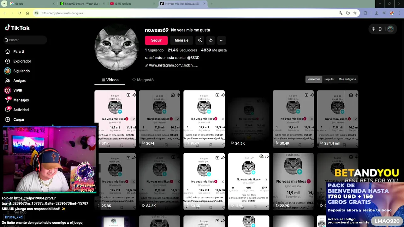Viewport: 404px width, 227px height.
Task: Open Para ti feed in sidebar
Action: point(18,51)
